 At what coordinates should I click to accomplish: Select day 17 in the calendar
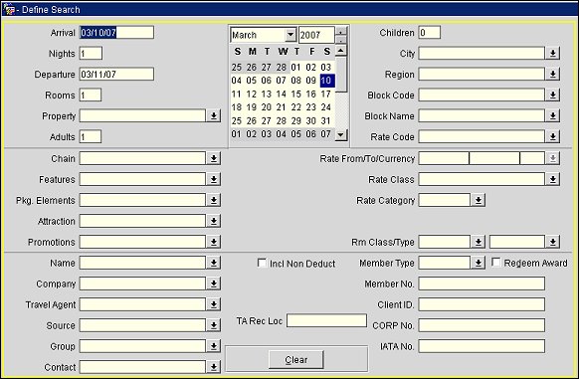(325, 94)
